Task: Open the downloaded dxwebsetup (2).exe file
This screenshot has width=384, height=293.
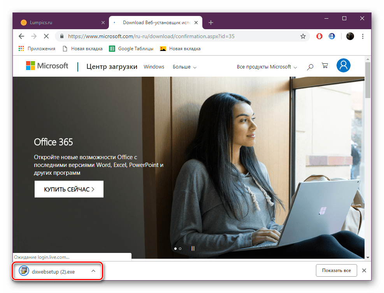Action: [x=53, y=272]
